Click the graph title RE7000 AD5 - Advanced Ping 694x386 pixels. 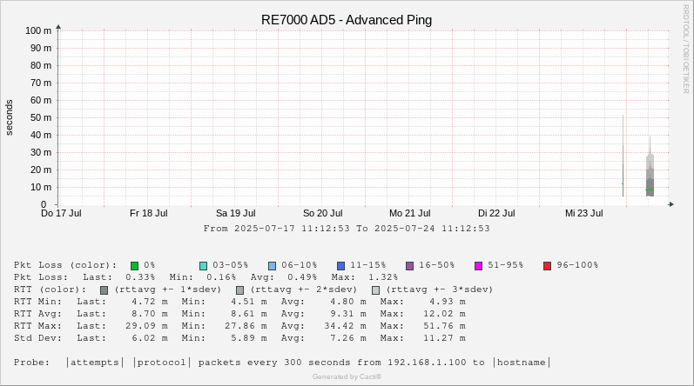(x=347, y=20)
